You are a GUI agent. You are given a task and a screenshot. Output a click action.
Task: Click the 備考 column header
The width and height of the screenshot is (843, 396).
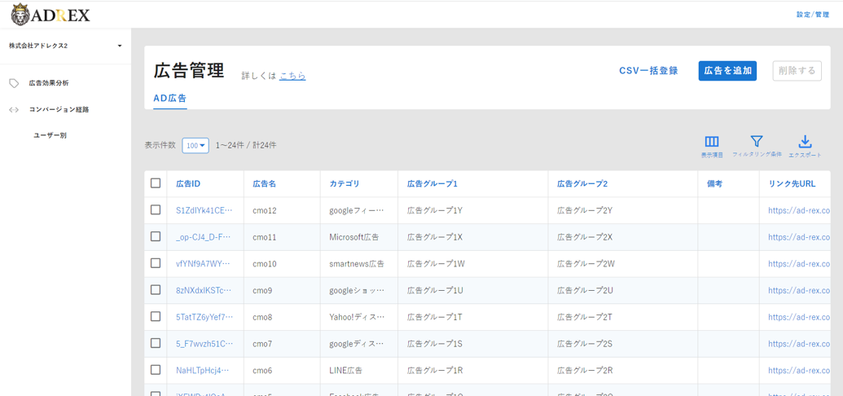click(x=714, y=183)
